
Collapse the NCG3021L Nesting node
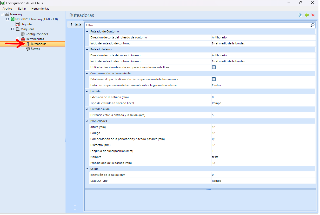click(x=8, y=19)
